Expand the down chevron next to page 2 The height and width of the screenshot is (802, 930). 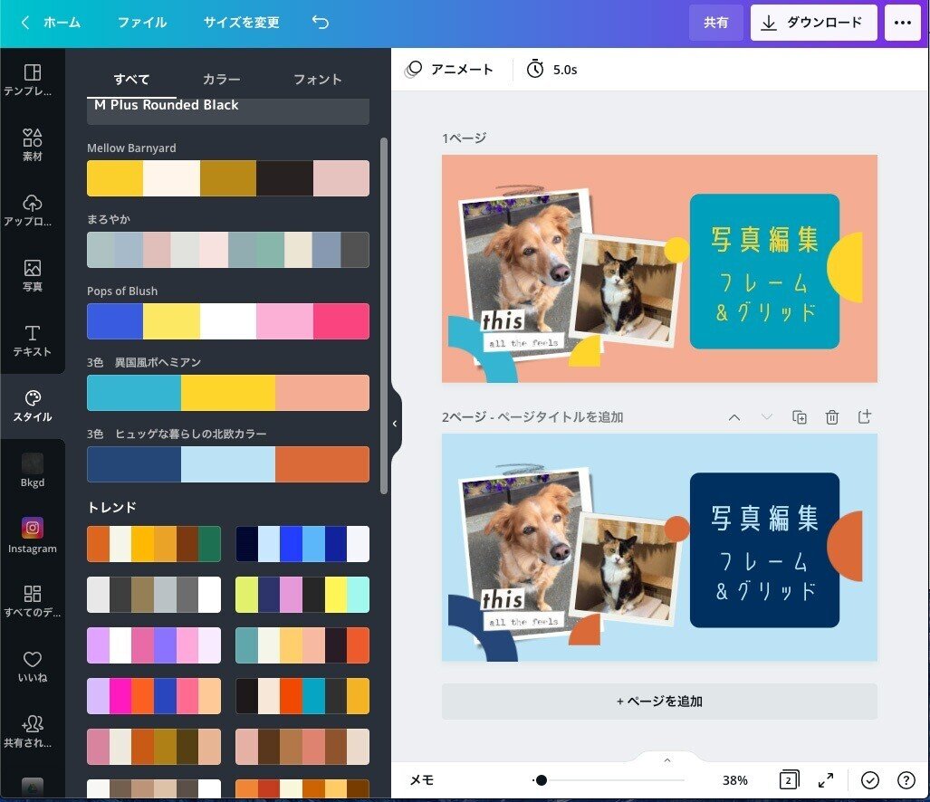[x=767, y=417]
